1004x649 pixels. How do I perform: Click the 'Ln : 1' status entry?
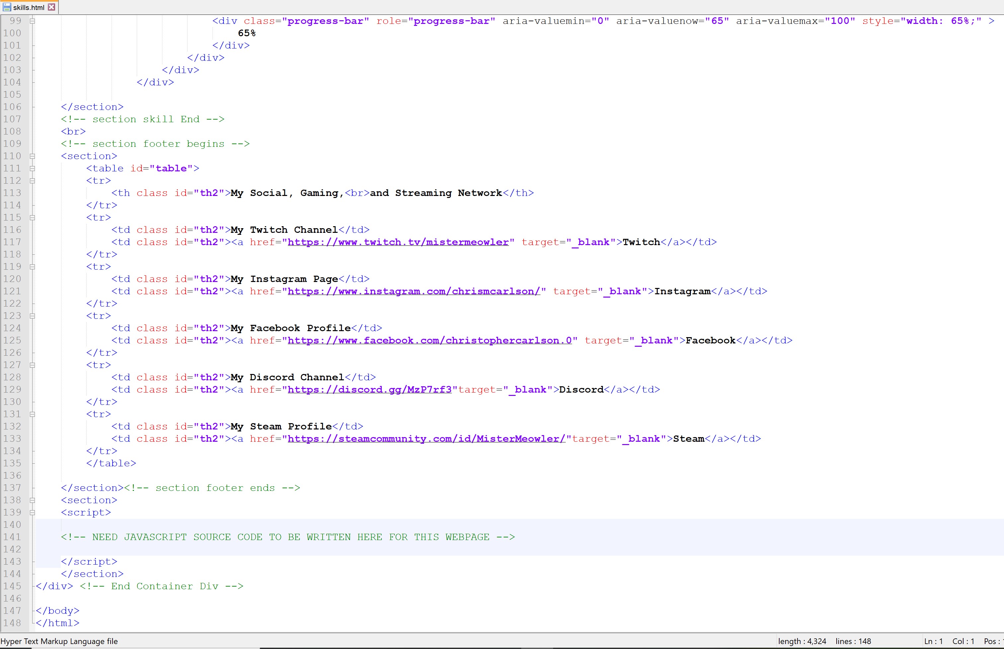[x=933, y=641]
